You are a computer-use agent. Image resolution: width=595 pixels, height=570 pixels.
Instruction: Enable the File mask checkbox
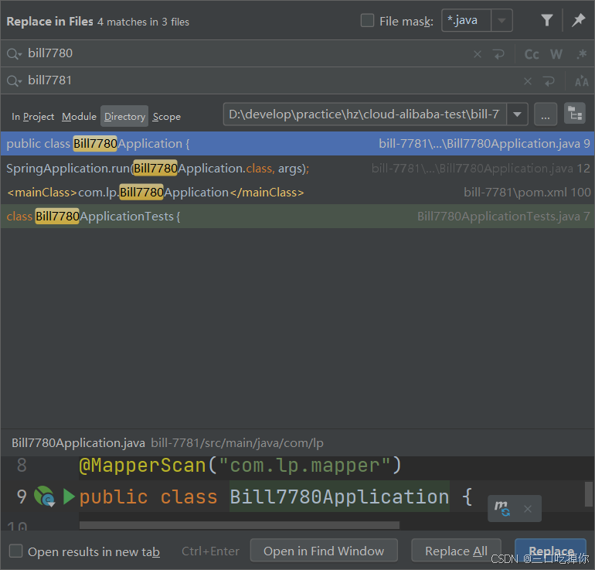367,21
